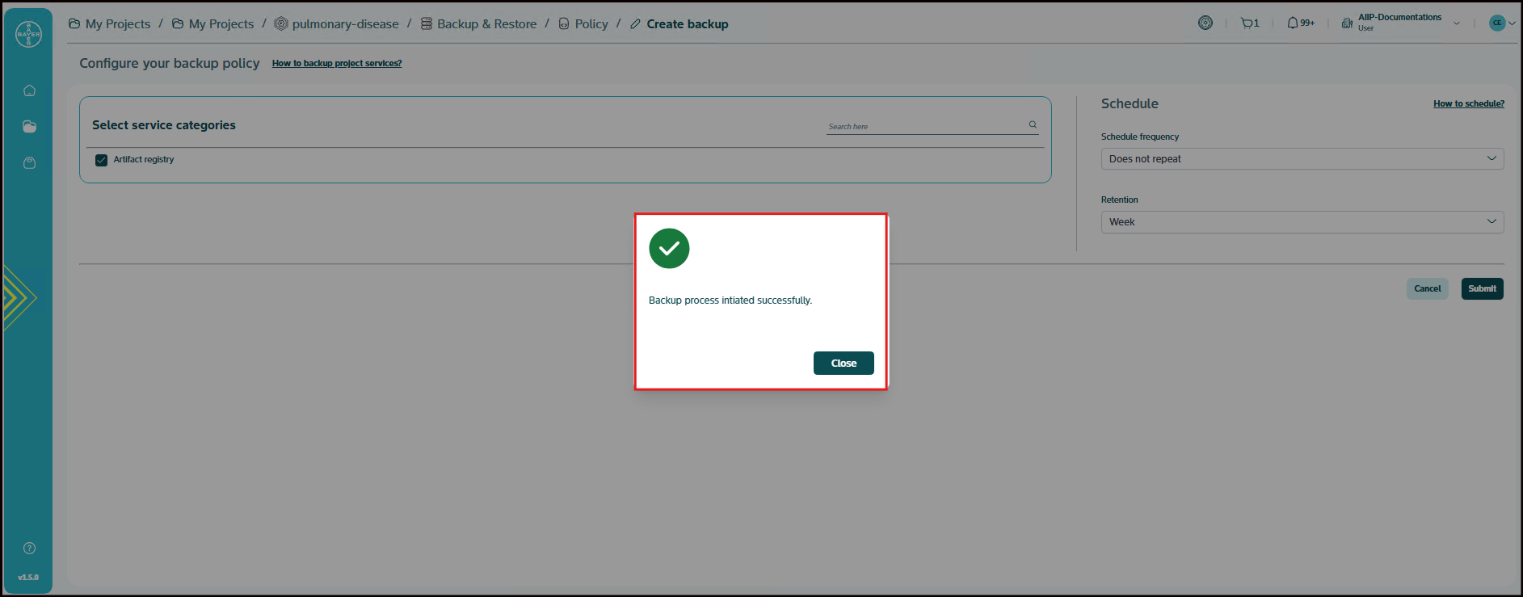Close the backup success dialog
The image size is (1523, 597).
pos(843,364)
